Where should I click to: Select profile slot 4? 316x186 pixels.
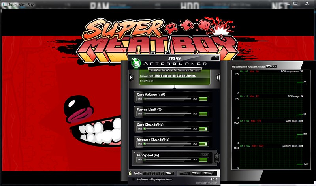tap(158, 173)
